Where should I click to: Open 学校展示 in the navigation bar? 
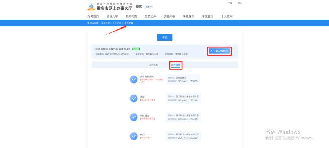tap(188, 16)
